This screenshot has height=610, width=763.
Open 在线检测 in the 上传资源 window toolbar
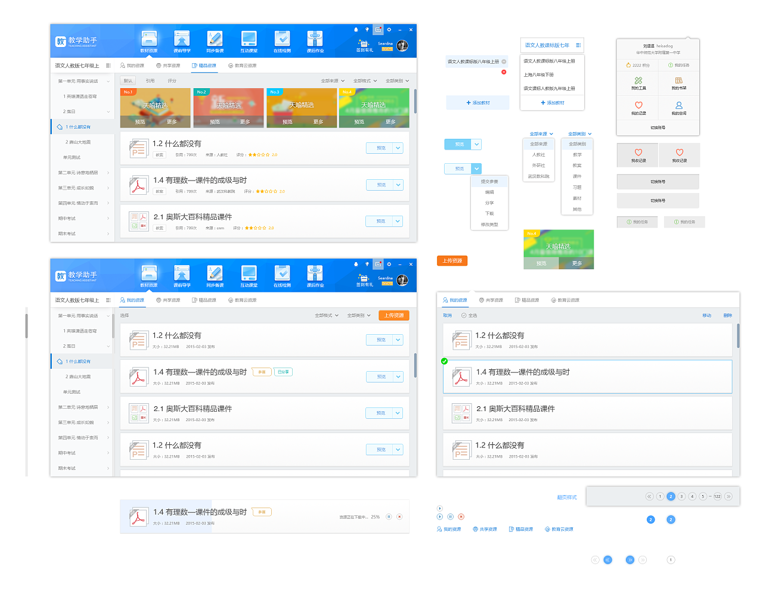(282, 276)
